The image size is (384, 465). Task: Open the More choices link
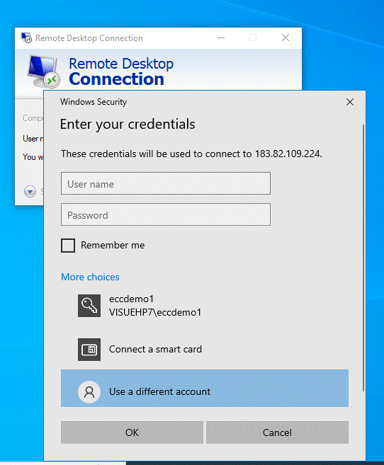[90, 277]
